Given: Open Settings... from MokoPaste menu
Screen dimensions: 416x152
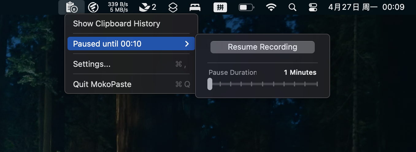Looking at the screenshot, I should (92, 64).
